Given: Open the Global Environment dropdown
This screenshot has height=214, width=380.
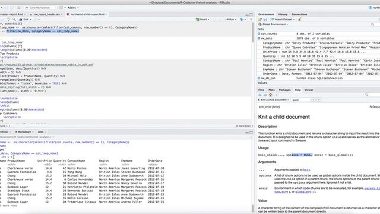Looking at the screenshot, I should (x=273, y=24).
